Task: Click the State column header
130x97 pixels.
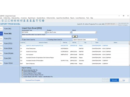Action: click(x=97, y=42)
